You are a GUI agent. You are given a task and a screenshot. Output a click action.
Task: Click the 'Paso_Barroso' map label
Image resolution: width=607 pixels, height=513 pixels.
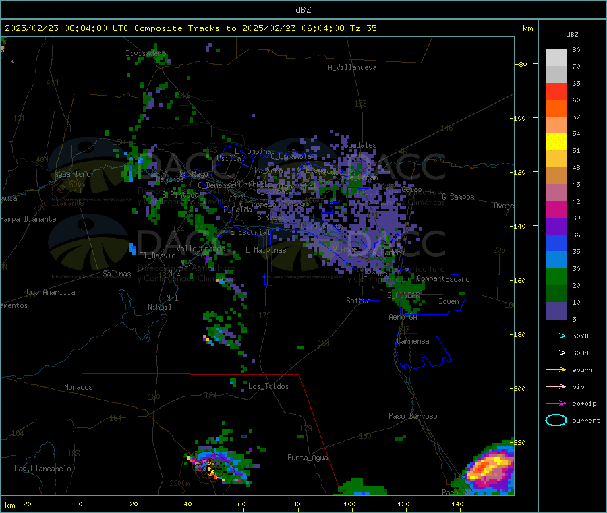point(413,416)
